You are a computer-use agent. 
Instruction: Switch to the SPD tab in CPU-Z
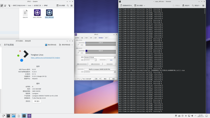[x=91, y=38]
